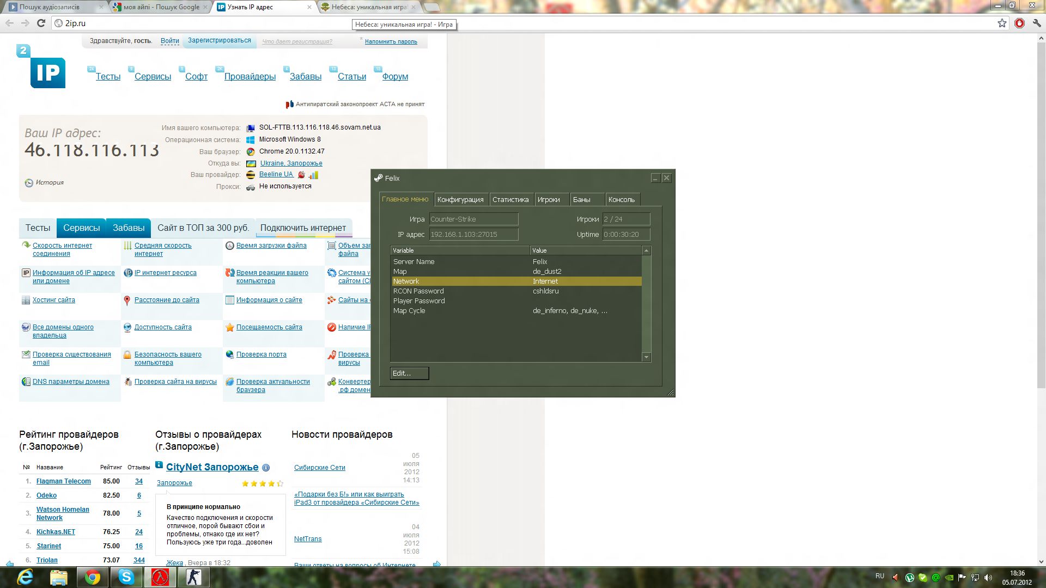Open the Статистика tab in Felix
This screenshot has height=588, width=1046.
(x=510, y=200)
